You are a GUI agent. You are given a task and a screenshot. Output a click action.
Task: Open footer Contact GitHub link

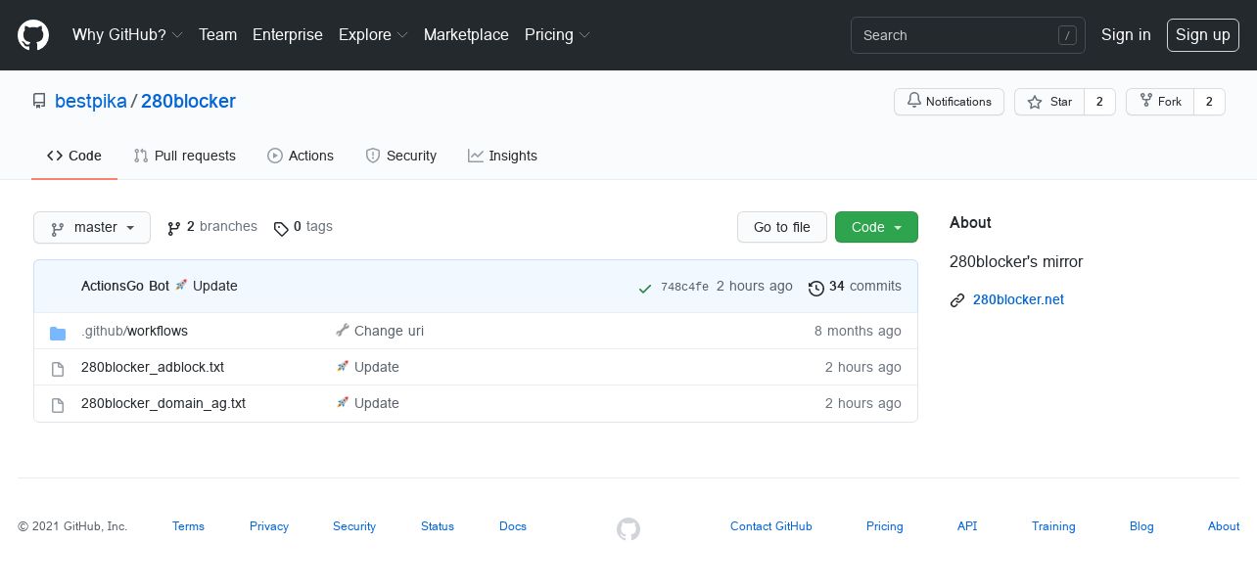(771, 526)
